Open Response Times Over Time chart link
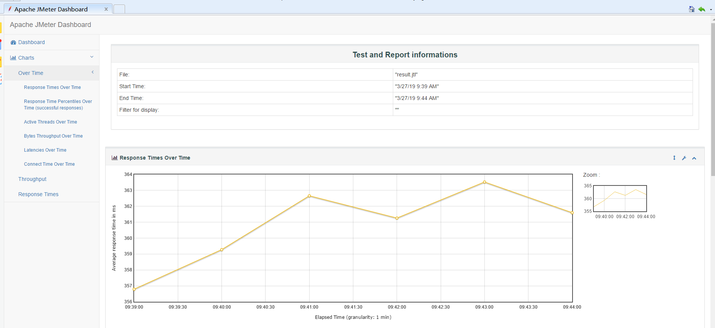This screenshot has height=328, width=715. (x=52, y=87)
